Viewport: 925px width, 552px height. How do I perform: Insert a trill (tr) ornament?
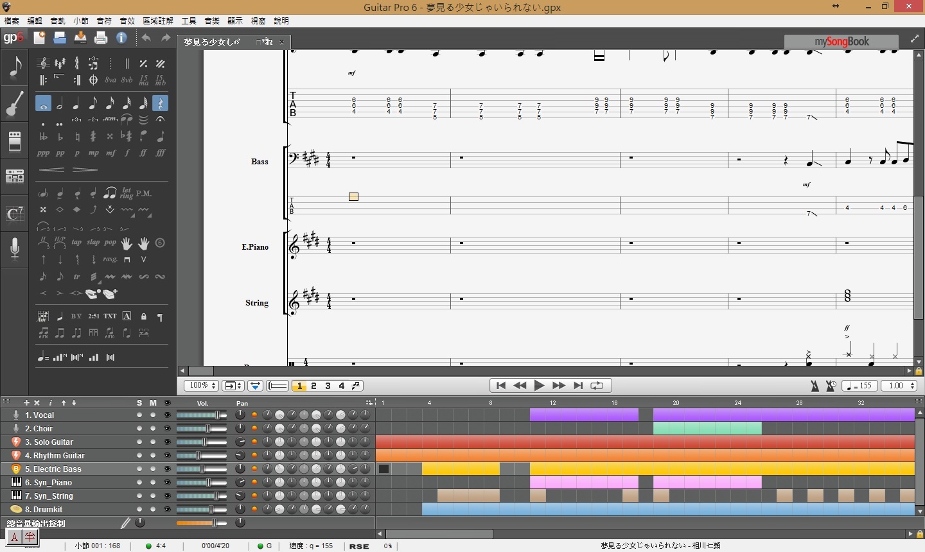[x=76, y=277]
